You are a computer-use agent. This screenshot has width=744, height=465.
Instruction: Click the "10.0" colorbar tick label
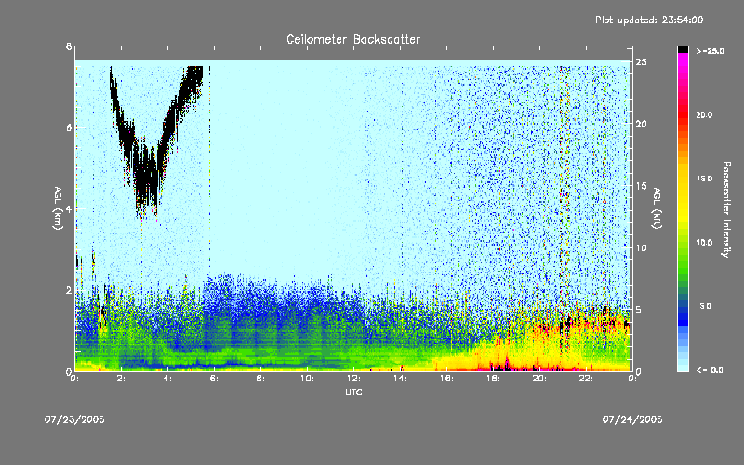(705, 243)
